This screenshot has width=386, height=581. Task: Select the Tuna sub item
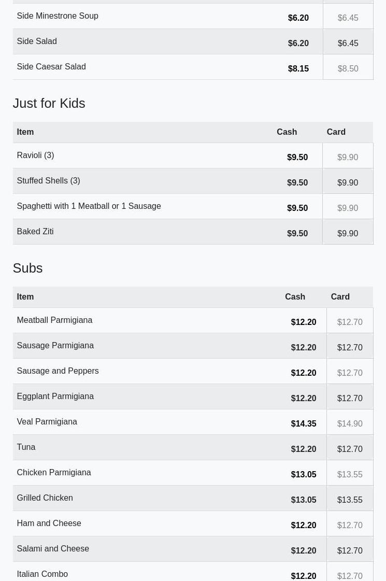click(x=26, y=447)
